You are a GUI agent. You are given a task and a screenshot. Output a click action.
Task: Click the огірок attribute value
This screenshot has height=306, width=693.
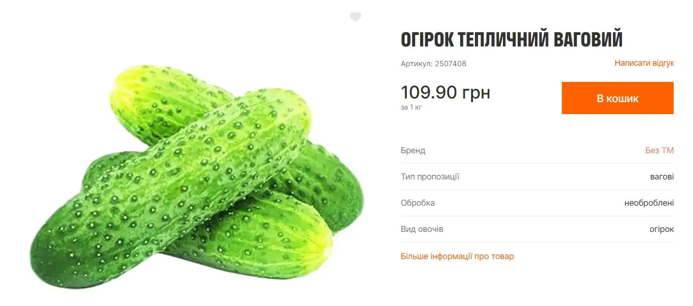[661, 229]
